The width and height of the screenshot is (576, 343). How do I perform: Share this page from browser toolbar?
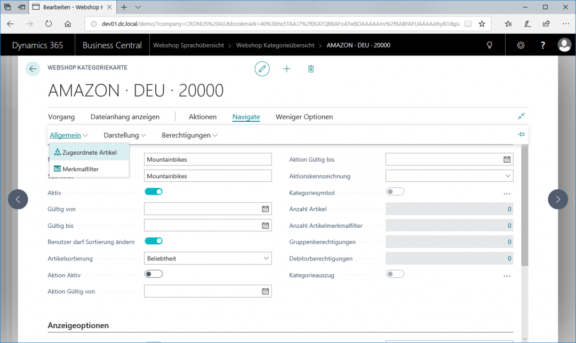pos(546,24)
